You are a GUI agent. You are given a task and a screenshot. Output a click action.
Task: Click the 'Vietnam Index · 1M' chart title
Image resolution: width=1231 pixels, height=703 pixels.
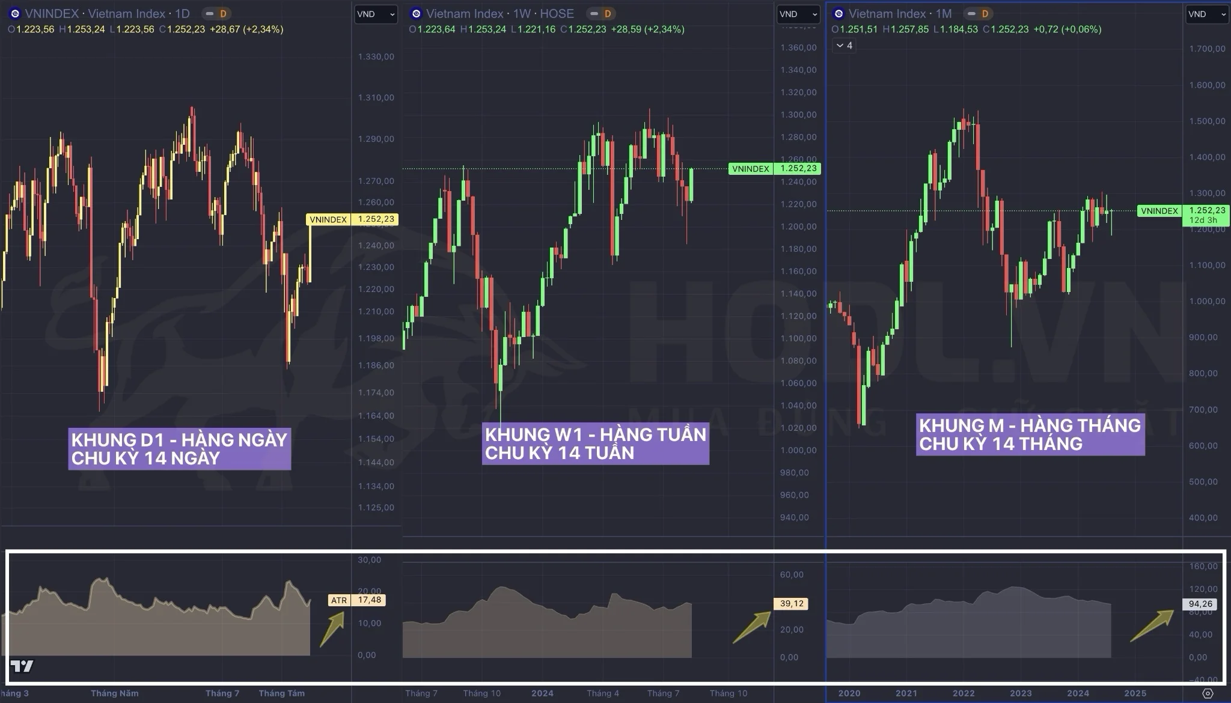900,14
